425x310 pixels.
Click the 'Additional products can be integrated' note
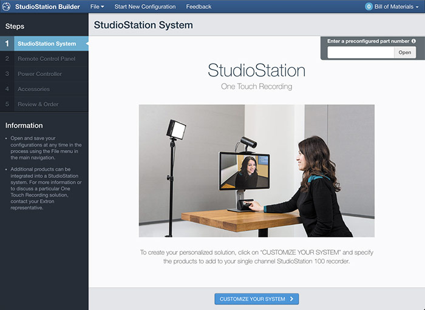click(x=46, y=188)
